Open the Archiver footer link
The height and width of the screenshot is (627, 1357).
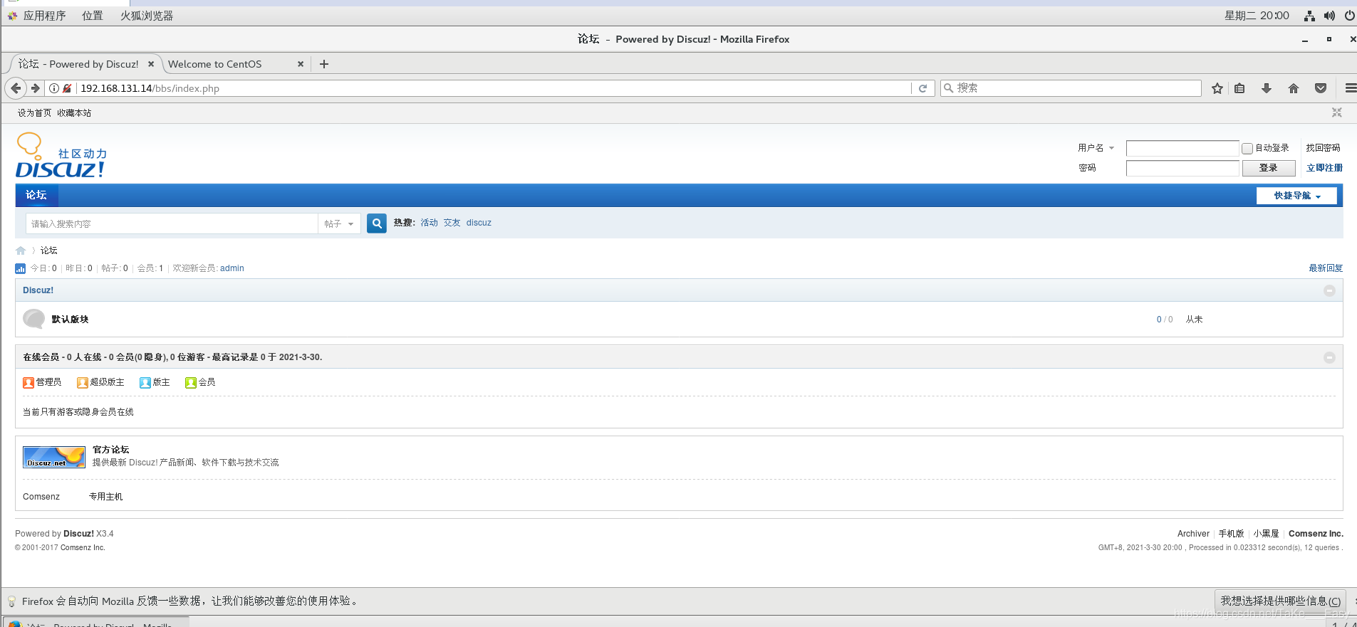coord(1193,534)
